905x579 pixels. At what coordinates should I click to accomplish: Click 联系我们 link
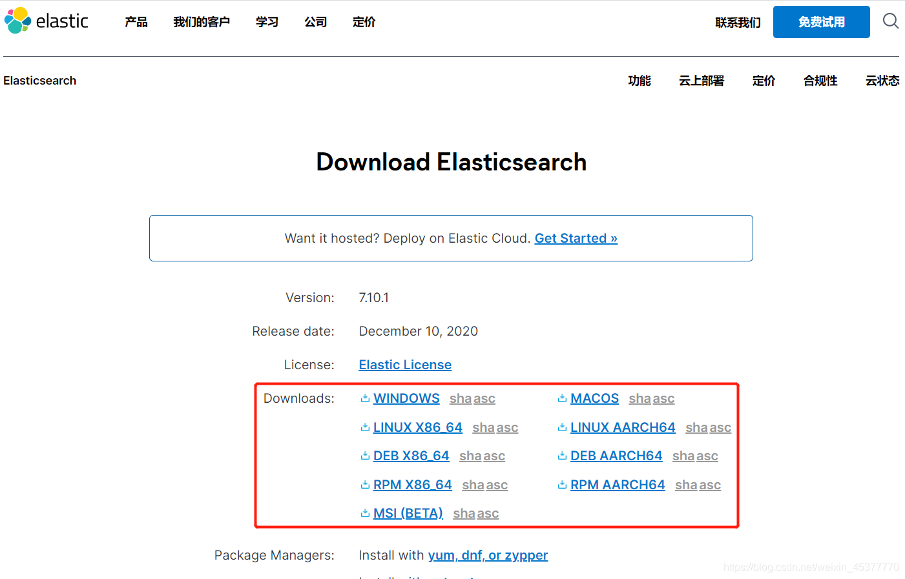[738, 23]
